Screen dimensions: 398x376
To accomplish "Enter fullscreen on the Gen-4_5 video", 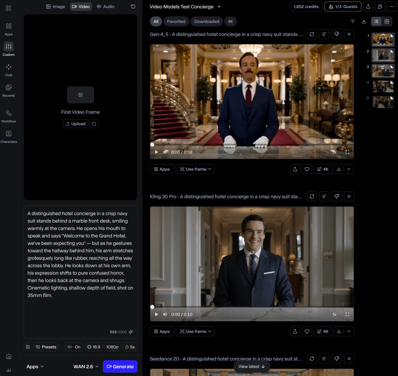I will (x=347, y=152).
